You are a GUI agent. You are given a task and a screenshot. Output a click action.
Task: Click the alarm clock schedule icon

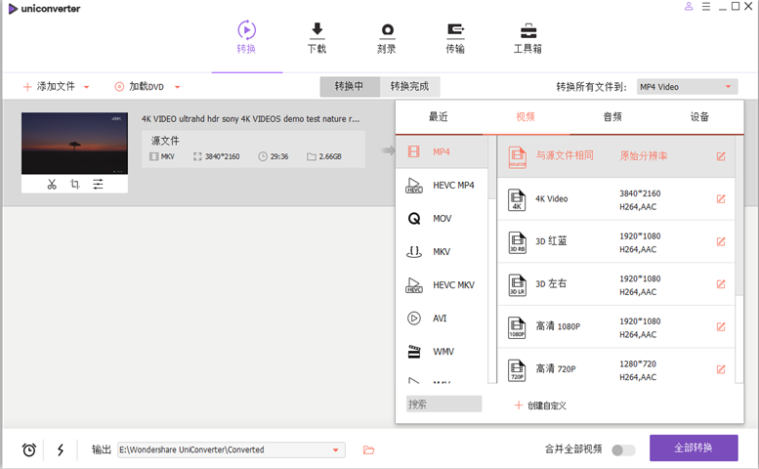[x=29, y=449]
